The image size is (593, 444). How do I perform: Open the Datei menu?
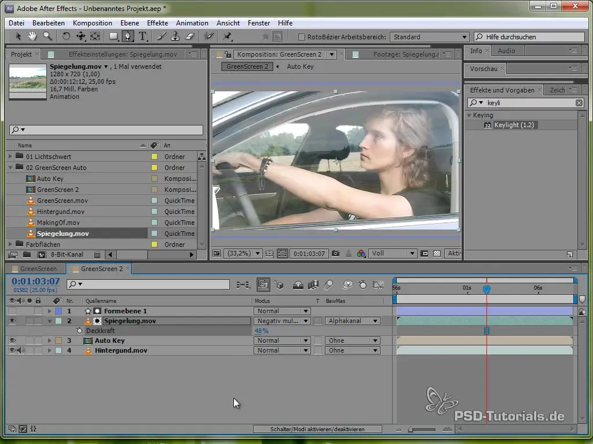16,23
